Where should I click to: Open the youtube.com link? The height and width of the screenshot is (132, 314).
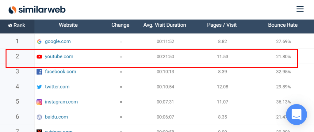tap(59, 57)
